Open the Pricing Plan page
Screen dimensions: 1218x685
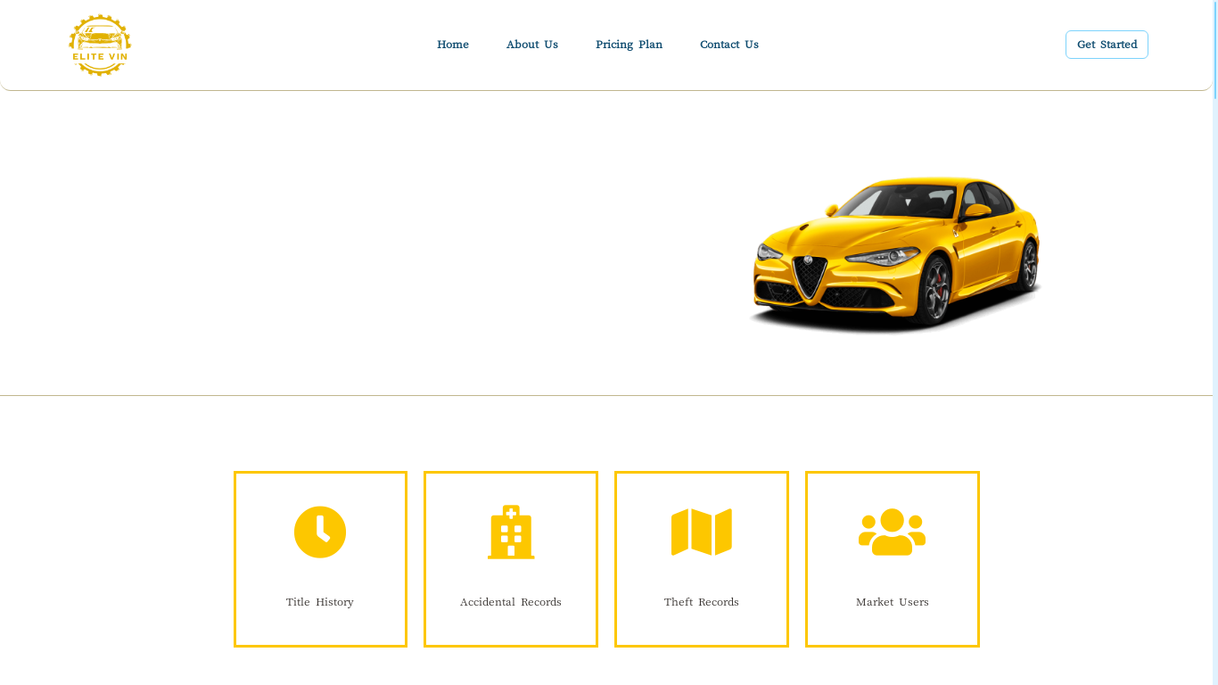coord(630,45)
